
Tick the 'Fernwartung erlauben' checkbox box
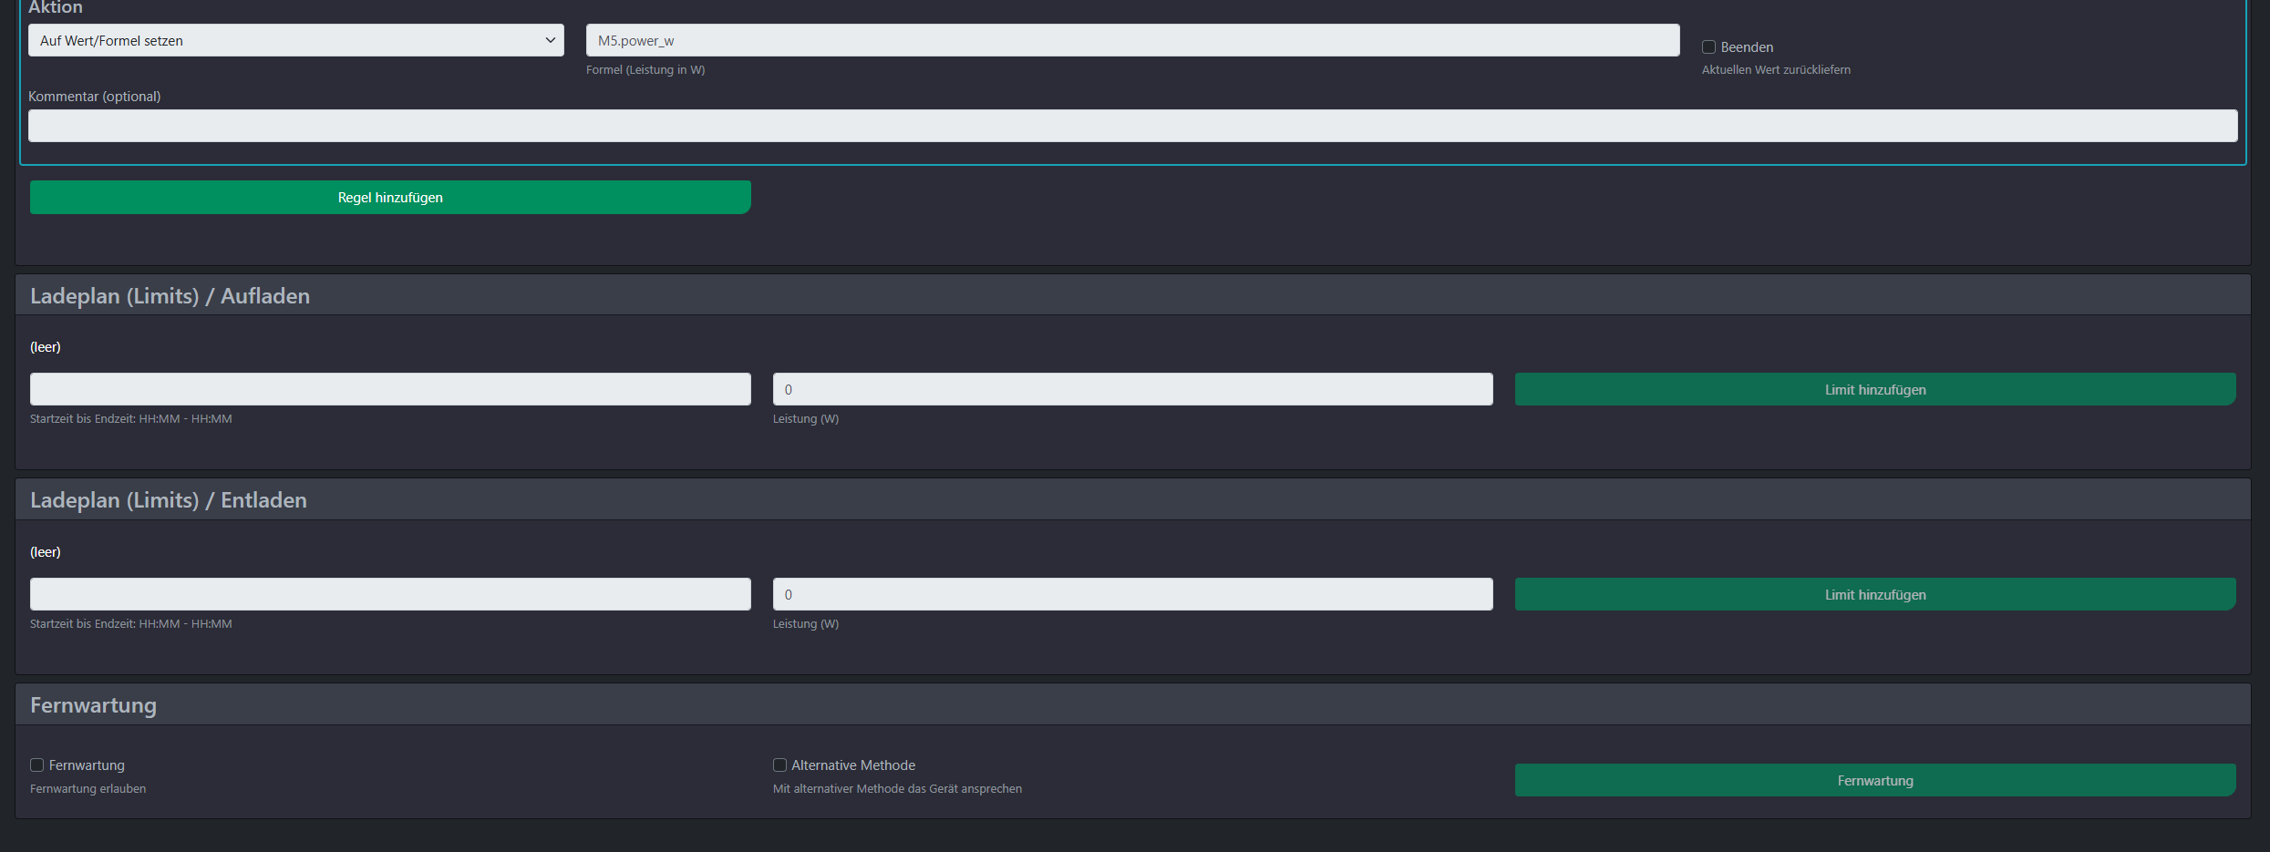37,765
